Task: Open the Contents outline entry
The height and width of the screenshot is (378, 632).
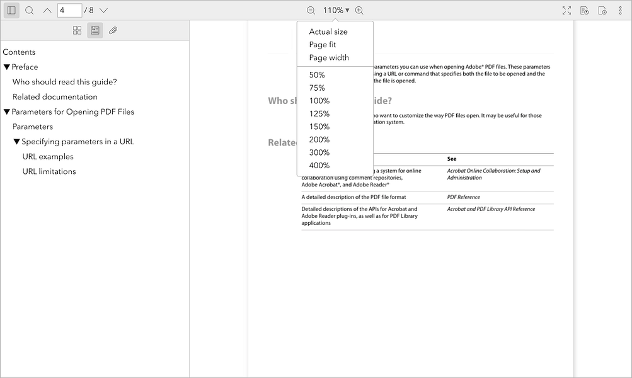Action: [19, 52]
